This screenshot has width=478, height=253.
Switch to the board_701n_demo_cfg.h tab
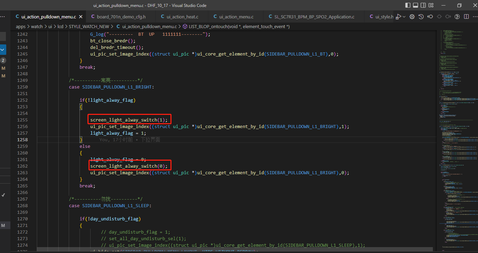click(121, 17)
